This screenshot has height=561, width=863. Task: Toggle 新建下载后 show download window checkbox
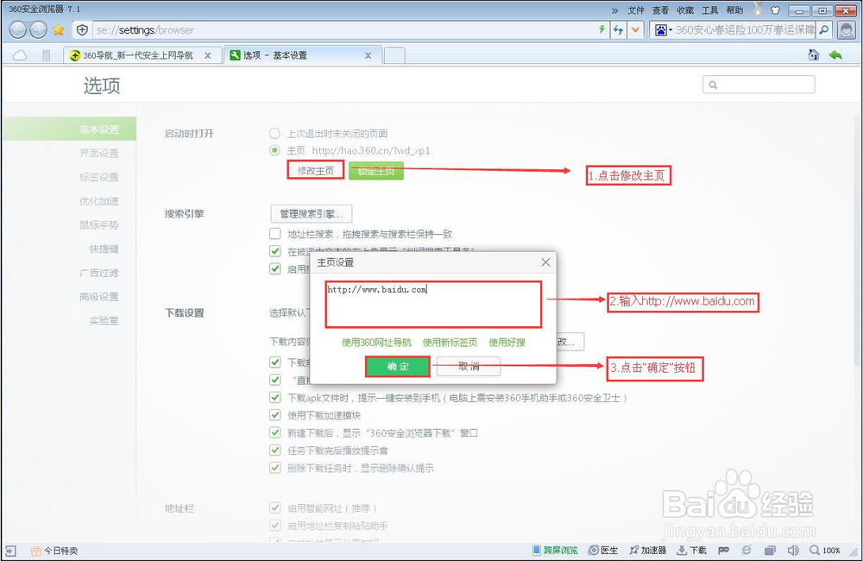(275, 432)
